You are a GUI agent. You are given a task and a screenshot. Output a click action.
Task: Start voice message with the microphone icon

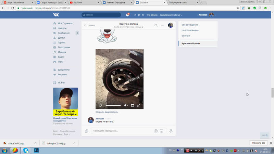pos(171,131)
